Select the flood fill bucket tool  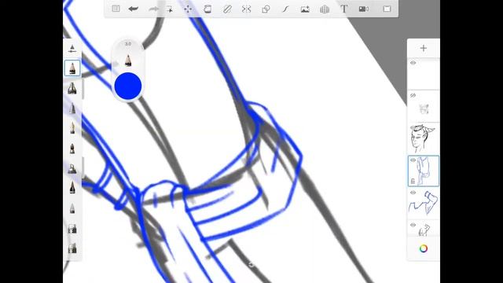point(207,9)
